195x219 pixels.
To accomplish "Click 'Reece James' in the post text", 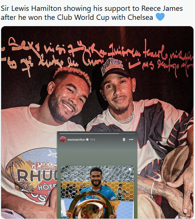I will (162, 8).
